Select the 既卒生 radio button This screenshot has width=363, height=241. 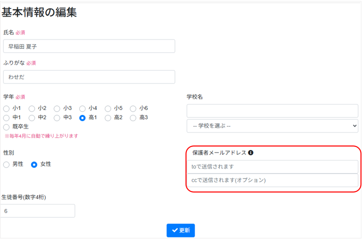(x=6, y=127)
